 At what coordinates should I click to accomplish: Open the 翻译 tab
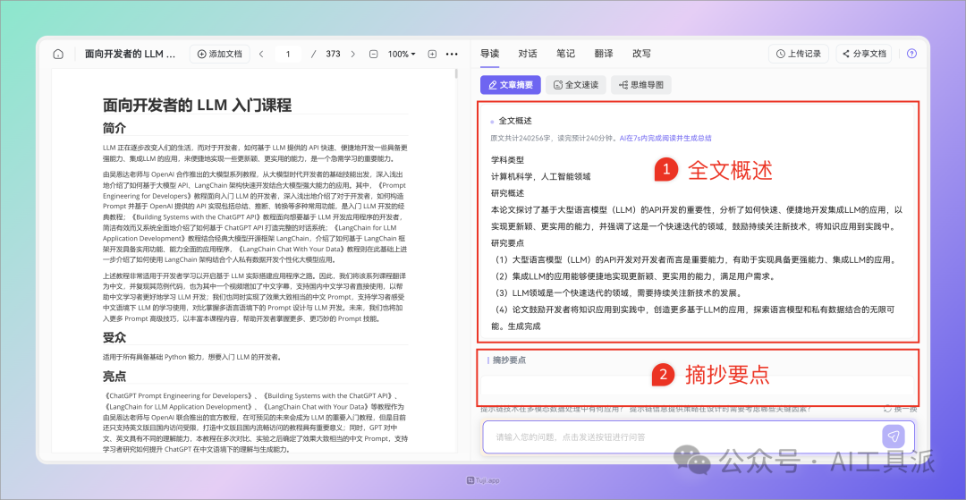click(604, 54)
